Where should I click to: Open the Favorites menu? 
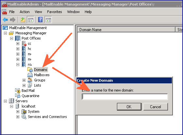point(55,12)
